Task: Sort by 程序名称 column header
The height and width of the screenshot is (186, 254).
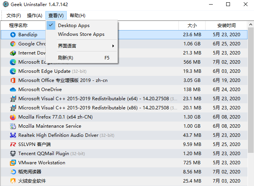Action: pos(18,26)
